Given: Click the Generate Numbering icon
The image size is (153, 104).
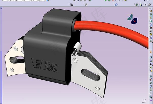Looking at the screenshot, I should click(151, 31).
